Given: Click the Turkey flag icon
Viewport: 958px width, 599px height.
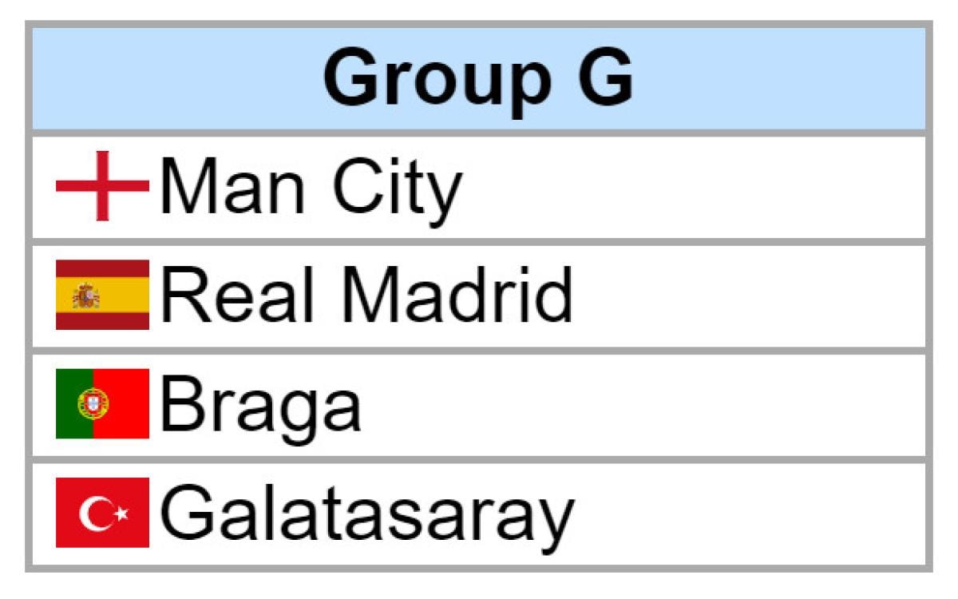Looking at the screenshot, I should tap(102, 512).
